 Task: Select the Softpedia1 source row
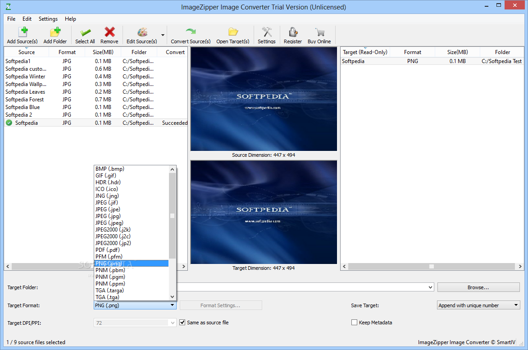[96, 61]
